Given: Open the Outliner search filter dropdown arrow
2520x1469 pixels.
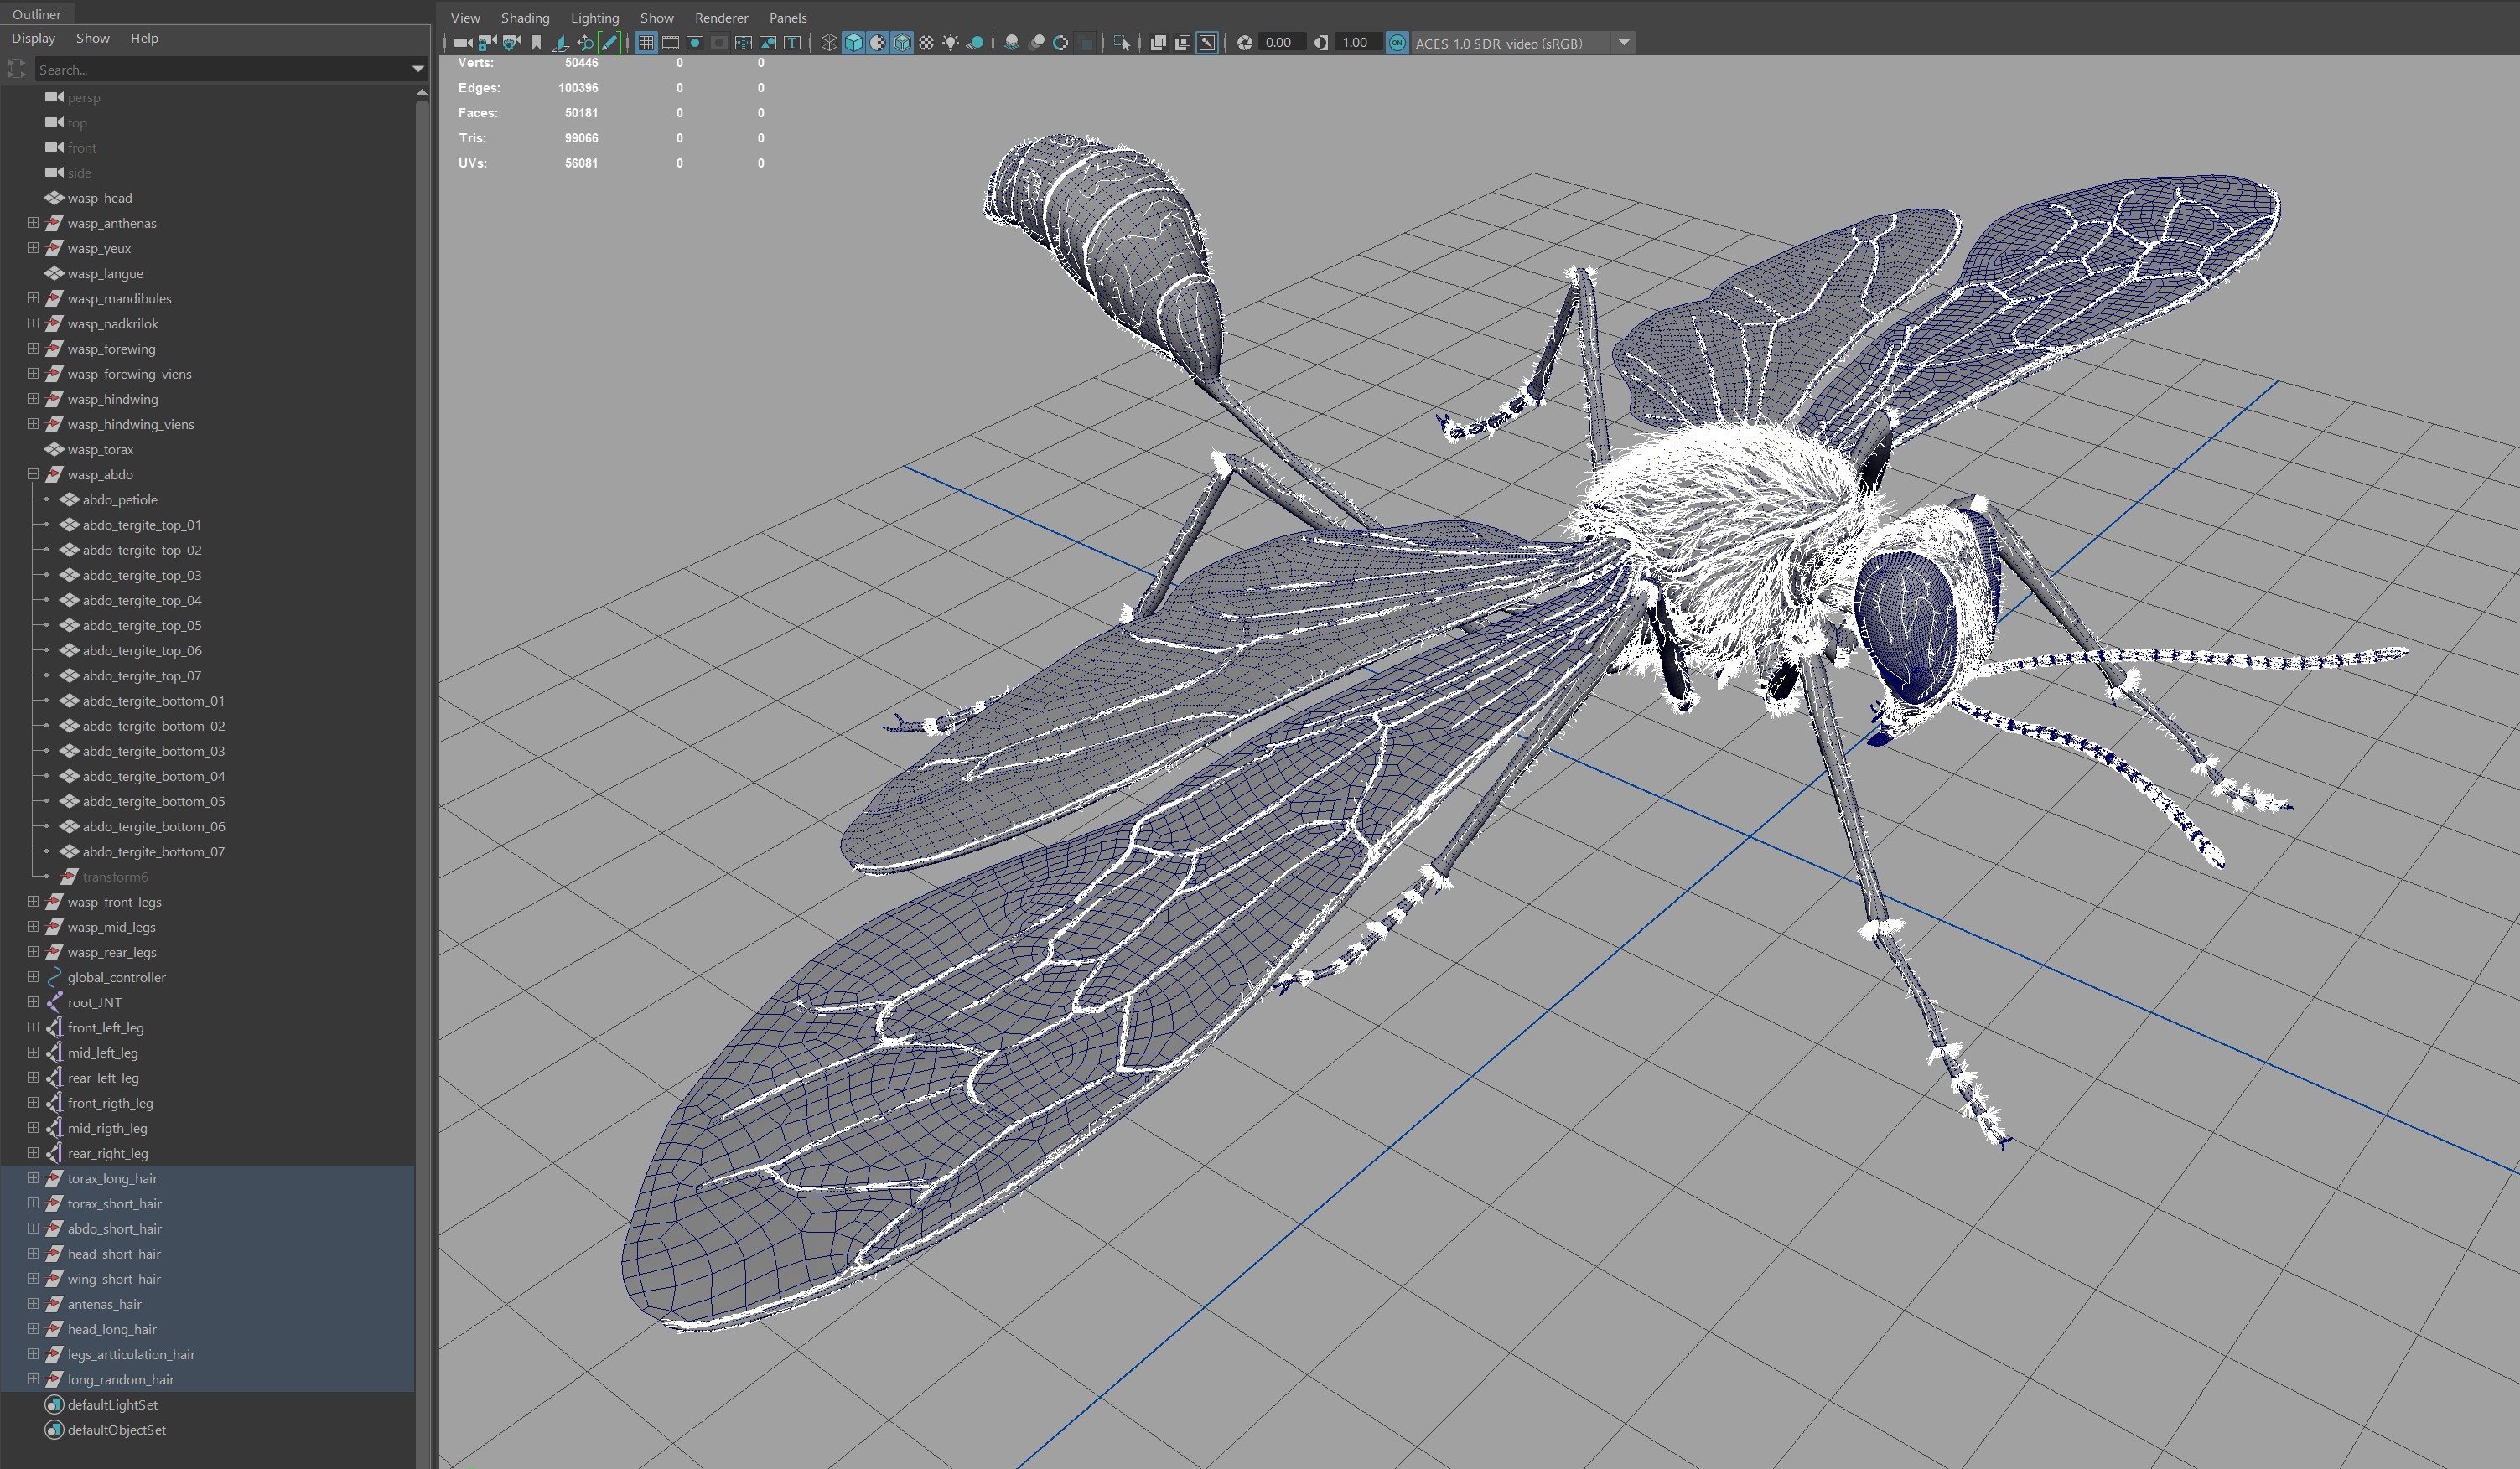Looking at the screenshot, I should [x=418, y=69].
